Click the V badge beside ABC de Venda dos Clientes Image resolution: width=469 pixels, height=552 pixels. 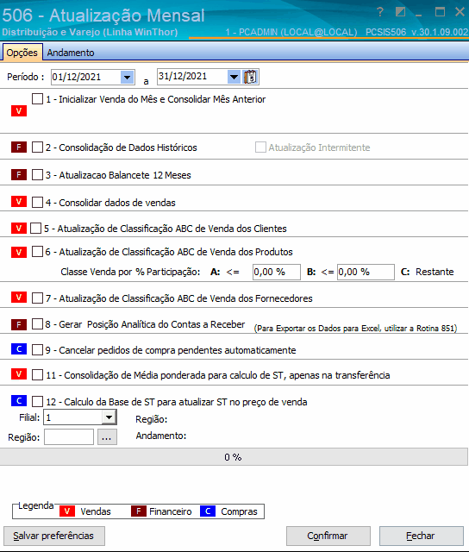tap(19, 228)
